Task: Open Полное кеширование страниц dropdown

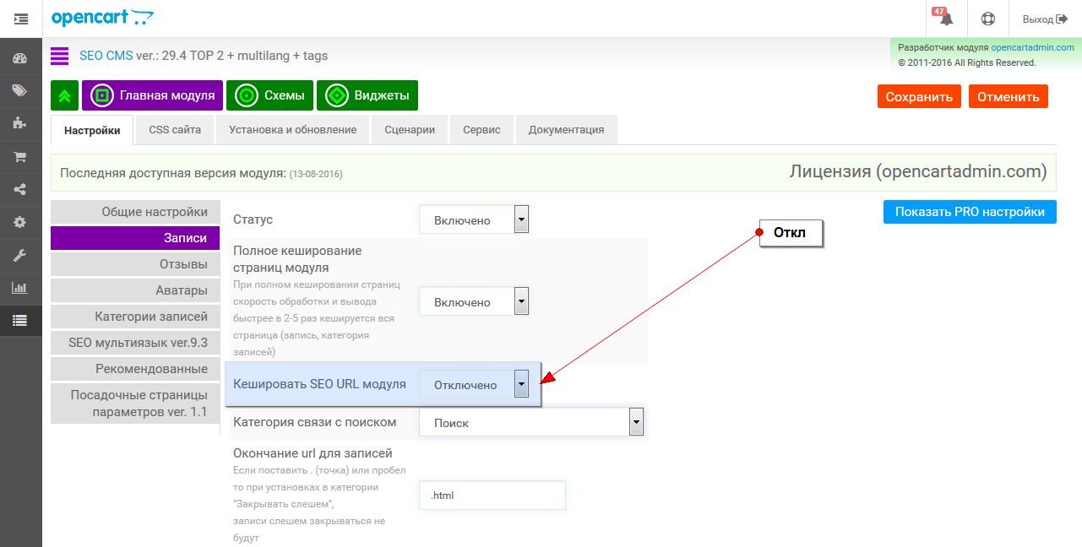Action: [x=473, y=301]
